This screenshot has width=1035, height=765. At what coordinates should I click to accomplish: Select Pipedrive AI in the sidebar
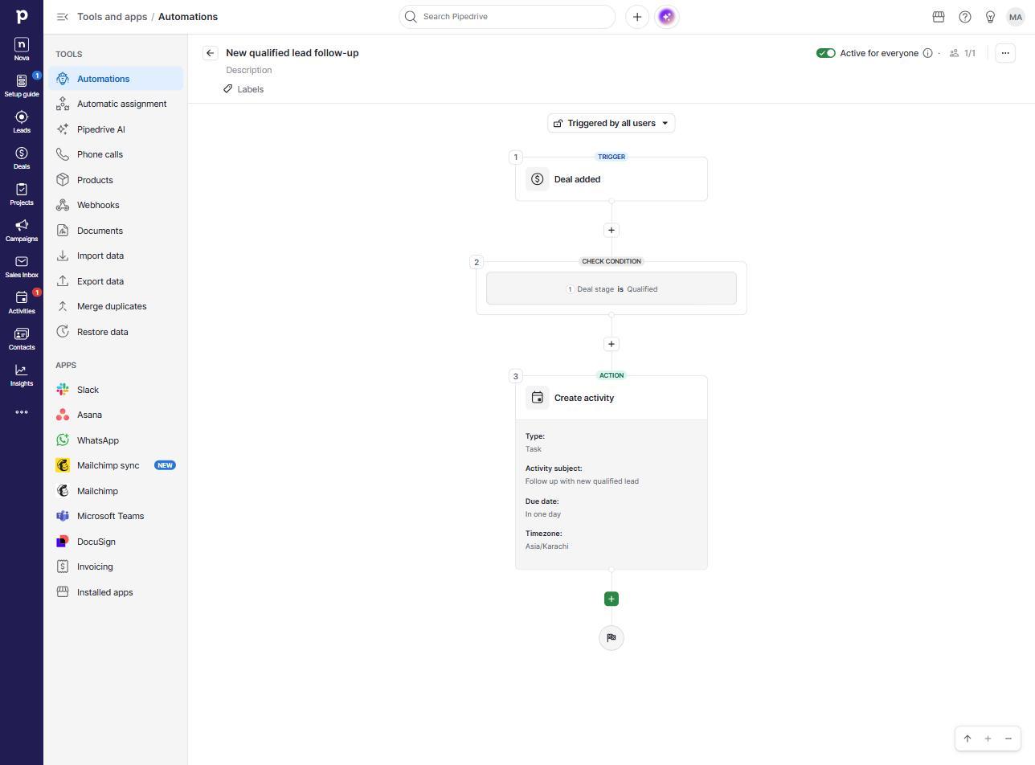click(116, 129)
